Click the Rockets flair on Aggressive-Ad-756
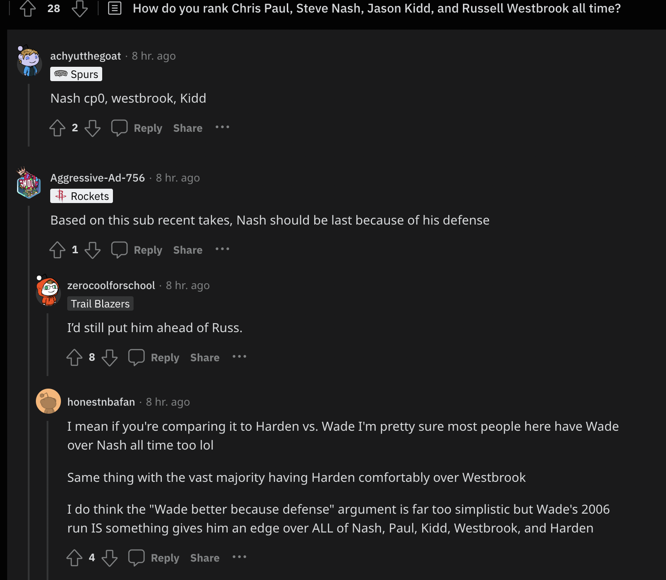The width and height of the screenshot is (666, 580). point(82,196)
